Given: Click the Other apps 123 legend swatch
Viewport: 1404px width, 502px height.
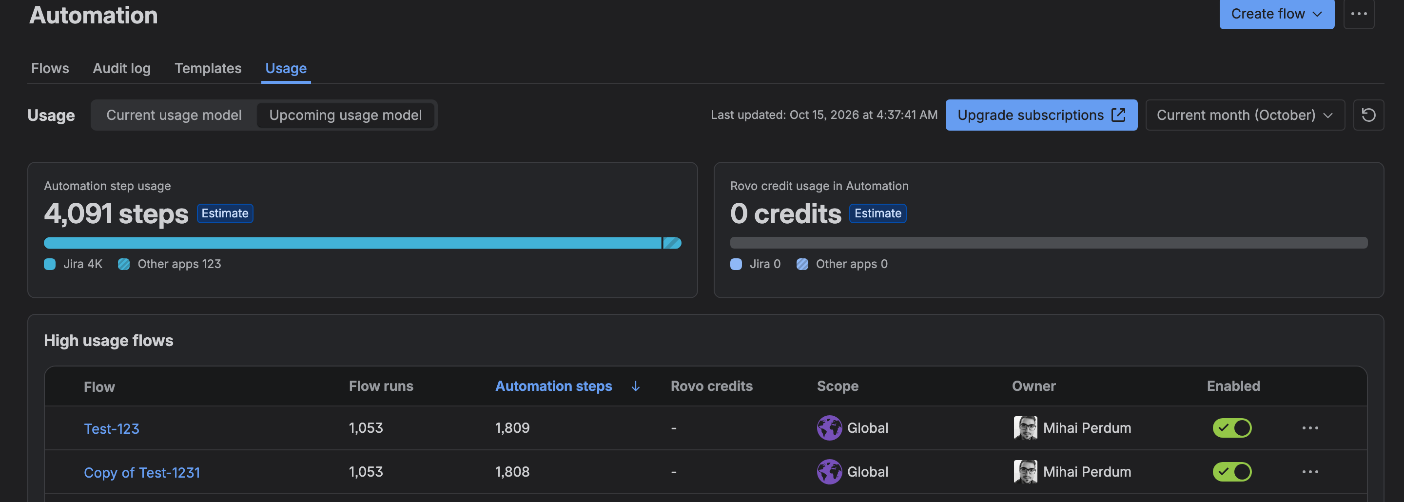Looking at the screenshot, I should 124,264.
